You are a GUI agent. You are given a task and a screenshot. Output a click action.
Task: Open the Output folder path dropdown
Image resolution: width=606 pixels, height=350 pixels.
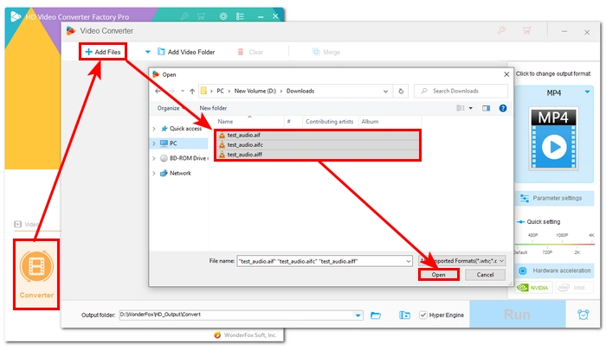pos(358,315)
